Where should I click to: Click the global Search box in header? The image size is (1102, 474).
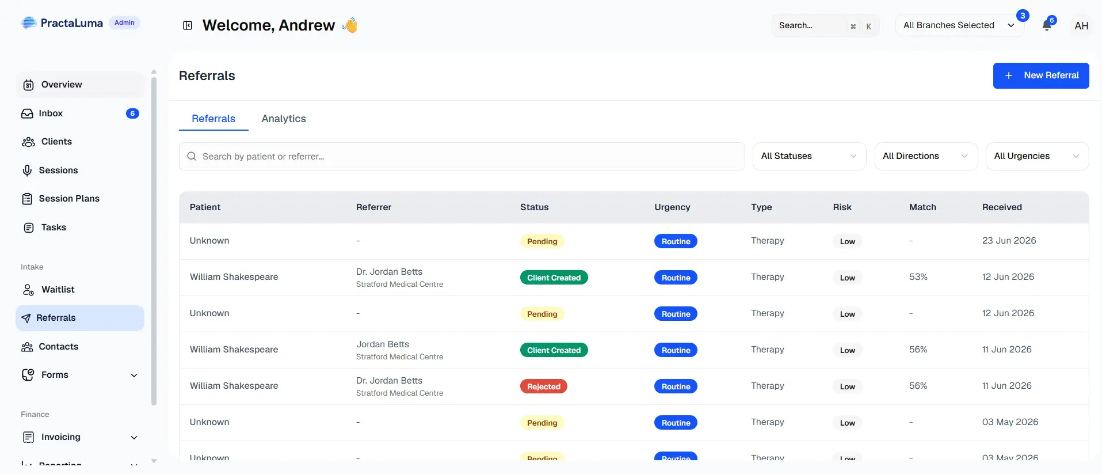click(x=825, y=25)
